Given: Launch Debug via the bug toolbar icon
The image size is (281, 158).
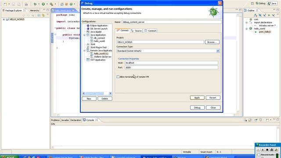Looking at the screenshot, I should click(35, 4).
